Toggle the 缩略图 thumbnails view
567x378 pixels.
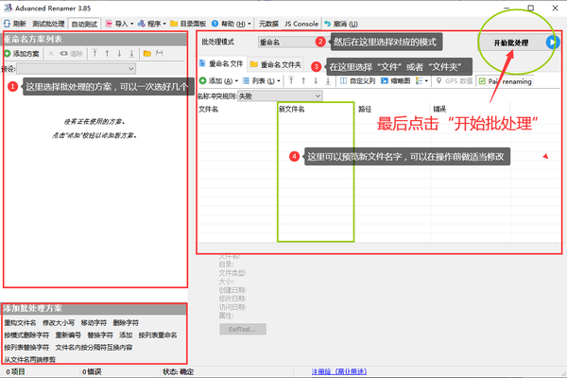396,80
